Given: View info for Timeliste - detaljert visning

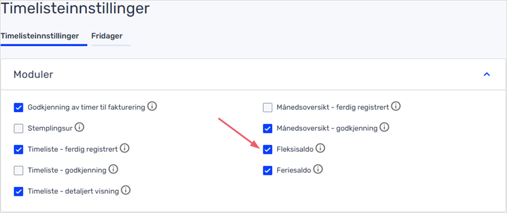Looking at the screenshot, I should click(x=126, y=190).
